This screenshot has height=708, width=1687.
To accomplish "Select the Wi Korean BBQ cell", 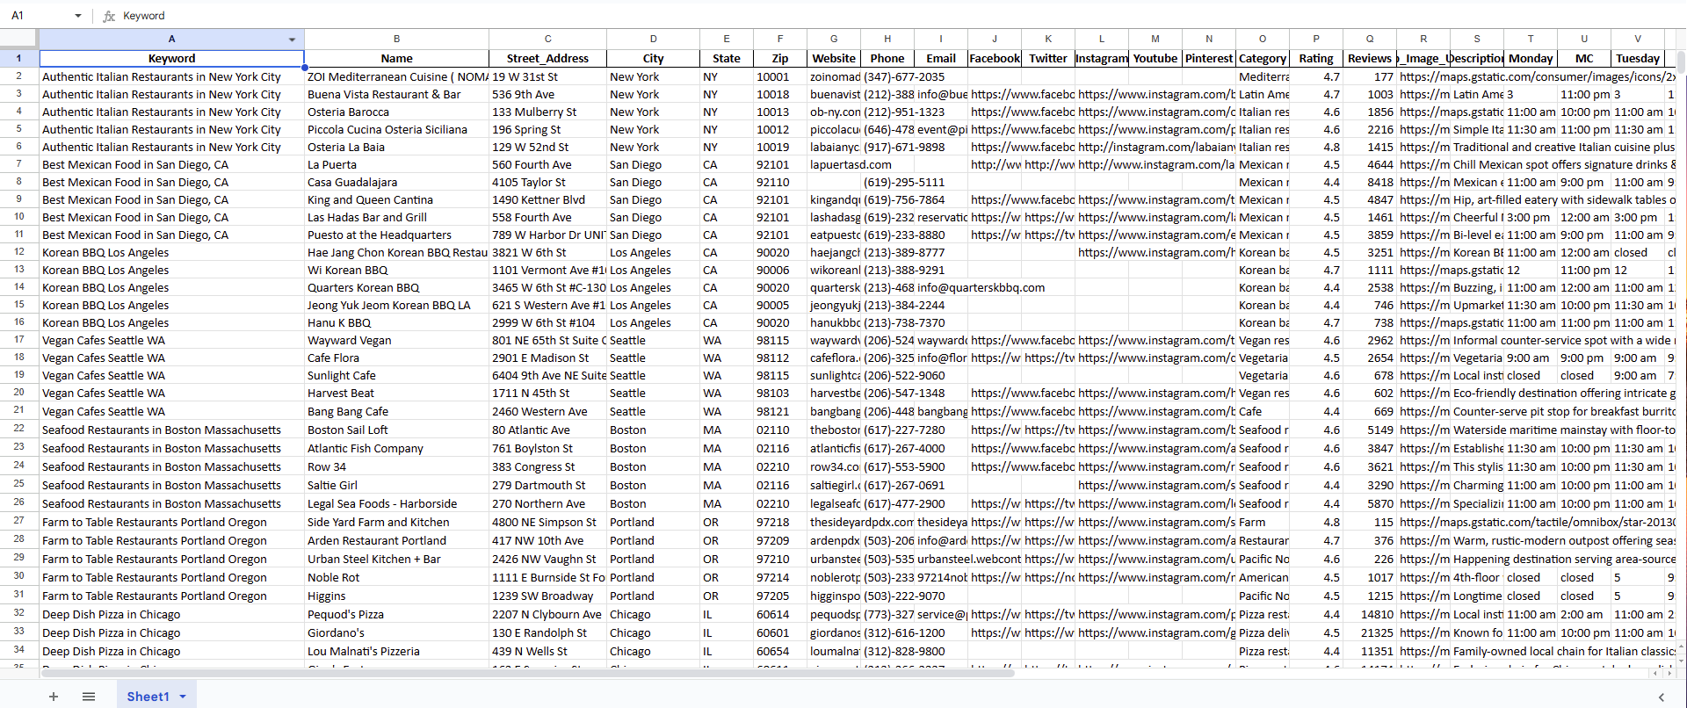I will [396, 270].
